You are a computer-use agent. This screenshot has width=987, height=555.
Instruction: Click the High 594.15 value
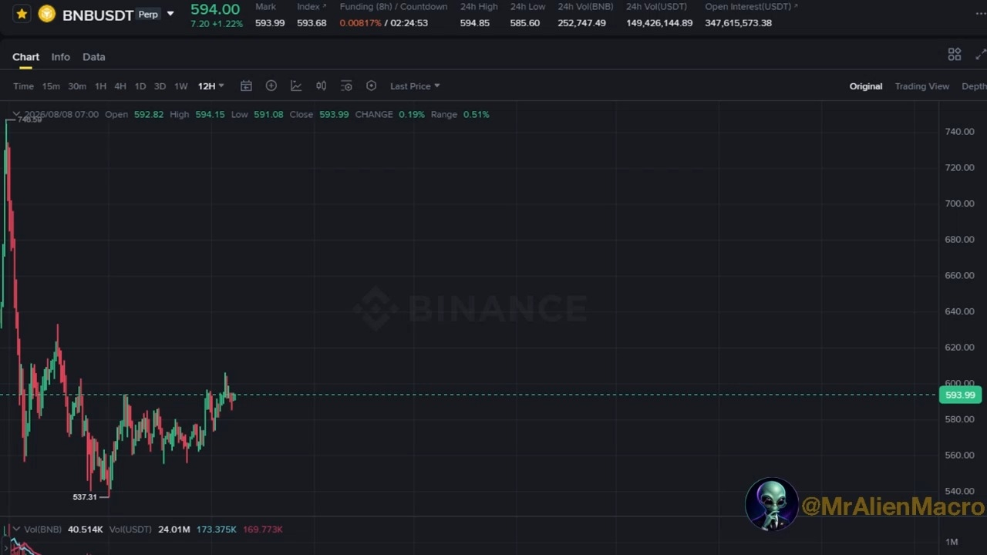(x=210, y=115)
